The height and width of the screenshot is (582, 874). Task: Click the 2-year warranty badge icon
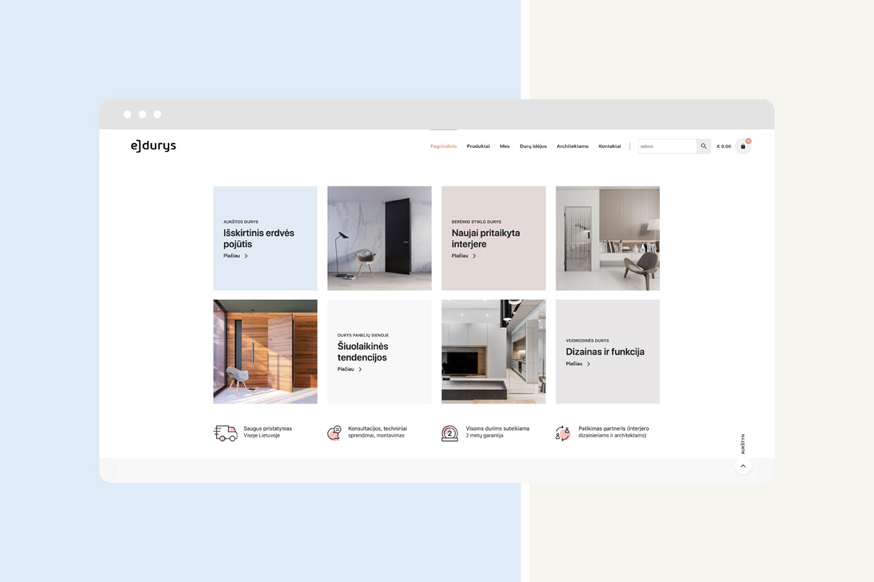449,433
